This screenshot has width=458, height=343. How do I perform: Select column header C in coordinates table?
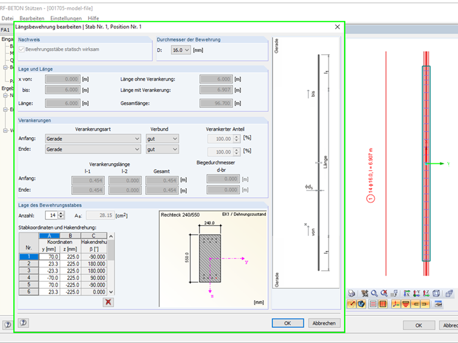point(94,236)
